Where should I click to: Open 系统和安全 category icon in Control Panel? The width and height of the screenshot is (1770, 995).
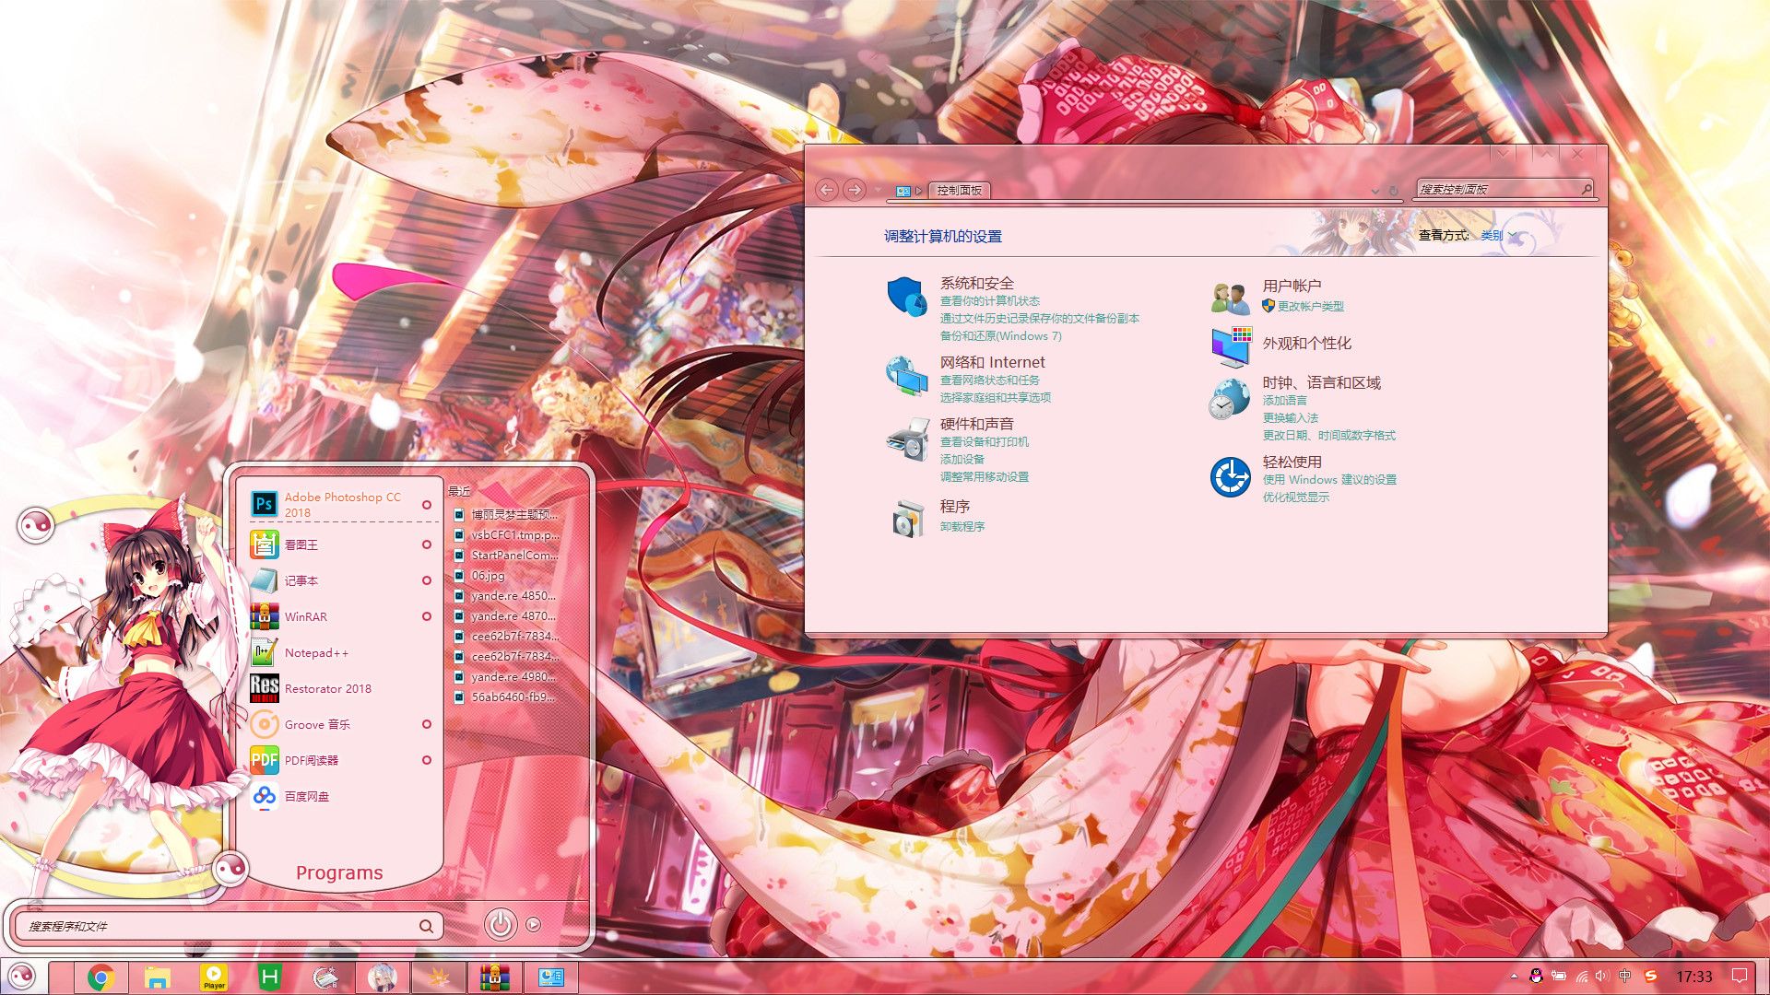click(907, 297)
